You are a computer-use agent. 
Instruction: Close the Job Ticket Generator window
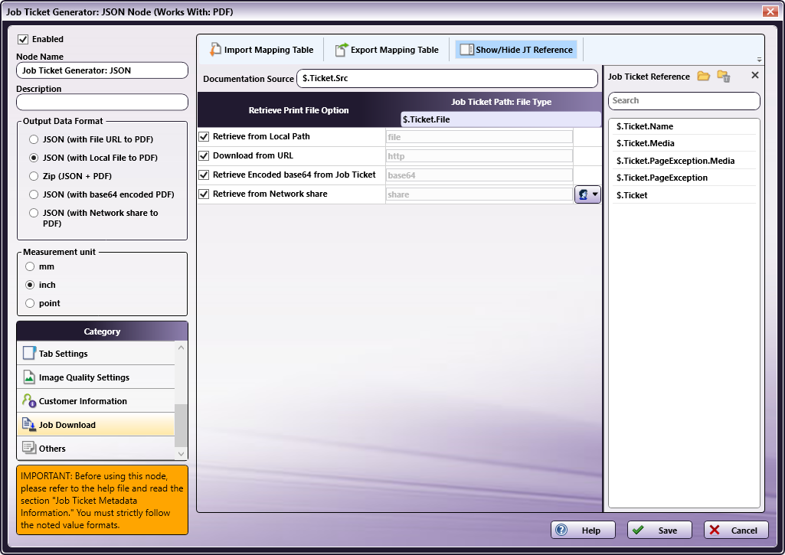coord(770,11)
